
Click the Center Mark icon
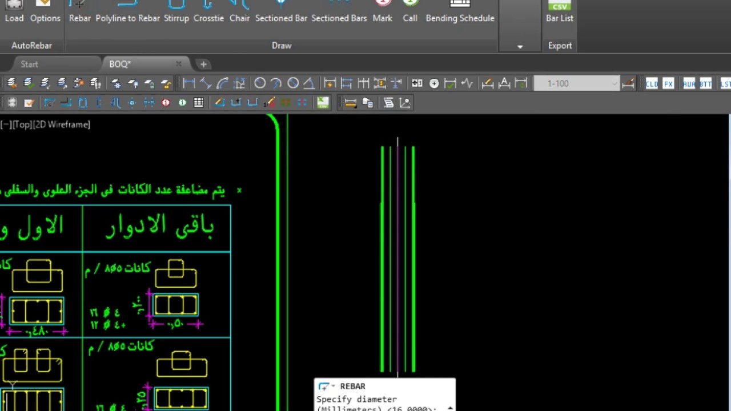pyautogui.click(x=434, y=83)
